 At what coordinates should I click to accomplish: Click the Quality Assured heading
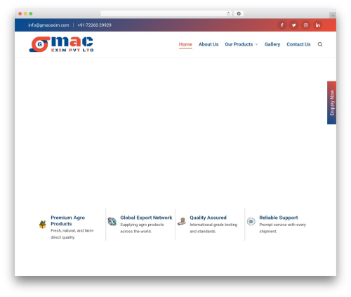(x=208, y=218)
